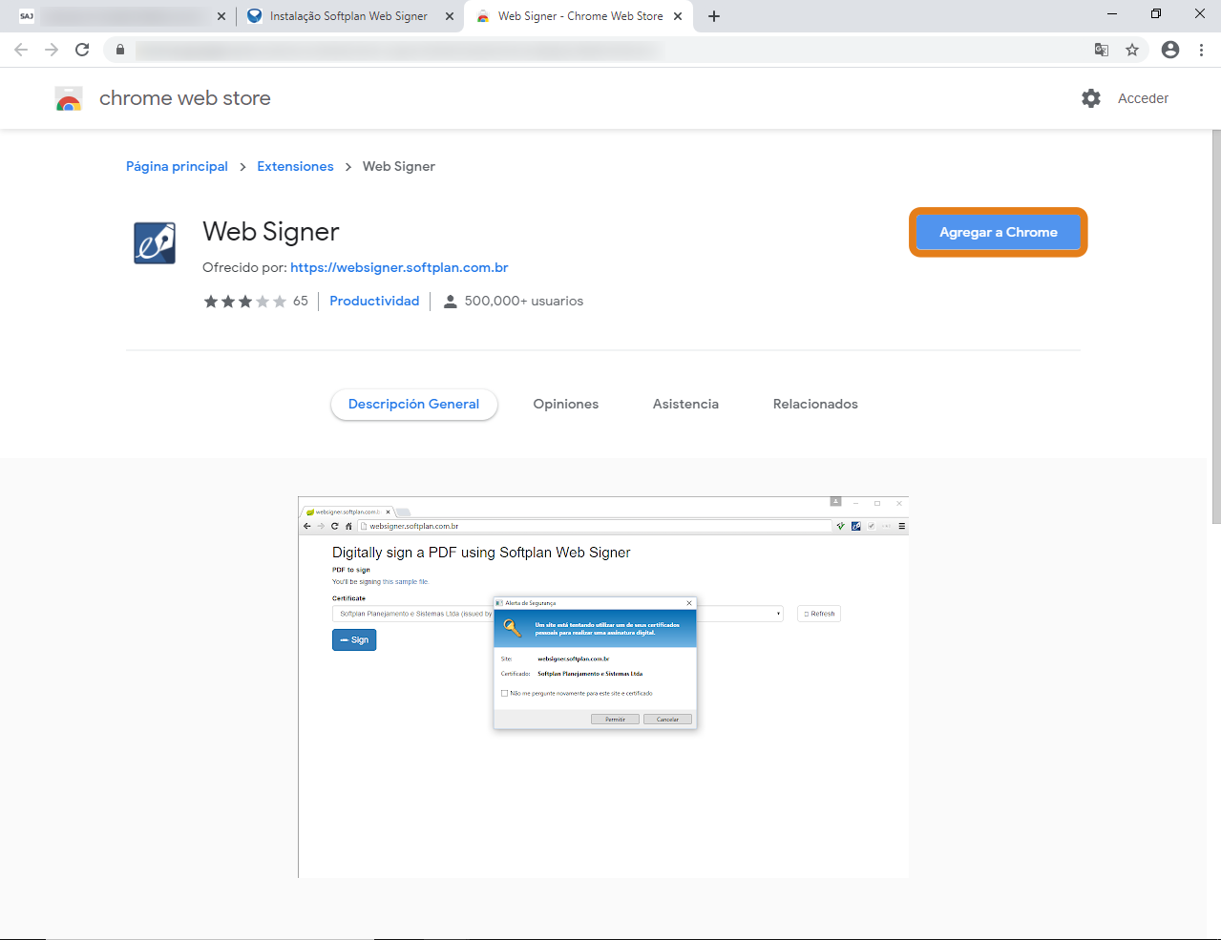Click the page vertical scrollbar
This screenshot has width=1221, height=940.
pos(1216,326)
